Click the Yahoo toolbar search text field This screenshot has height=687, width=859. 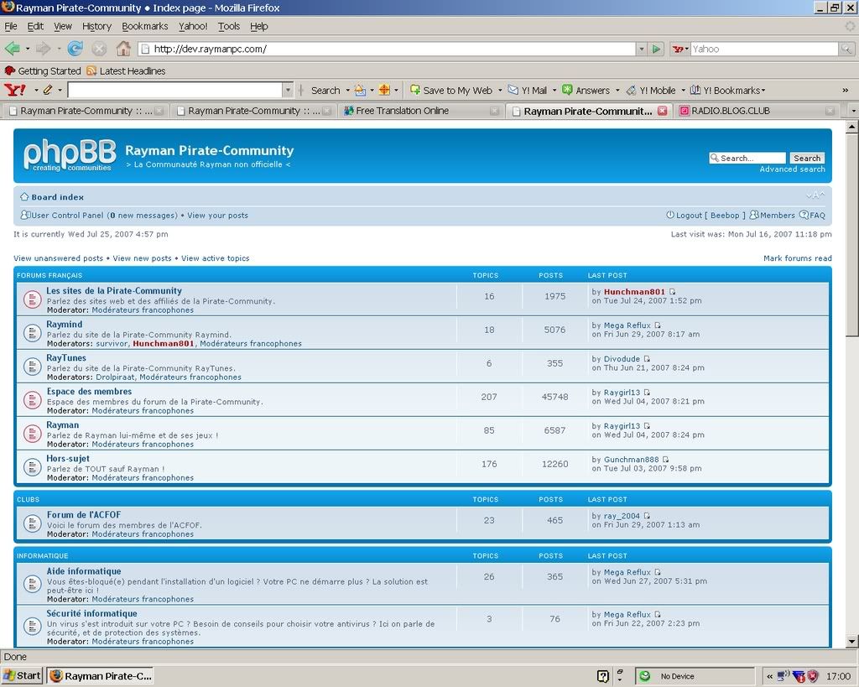click(175, 90)
